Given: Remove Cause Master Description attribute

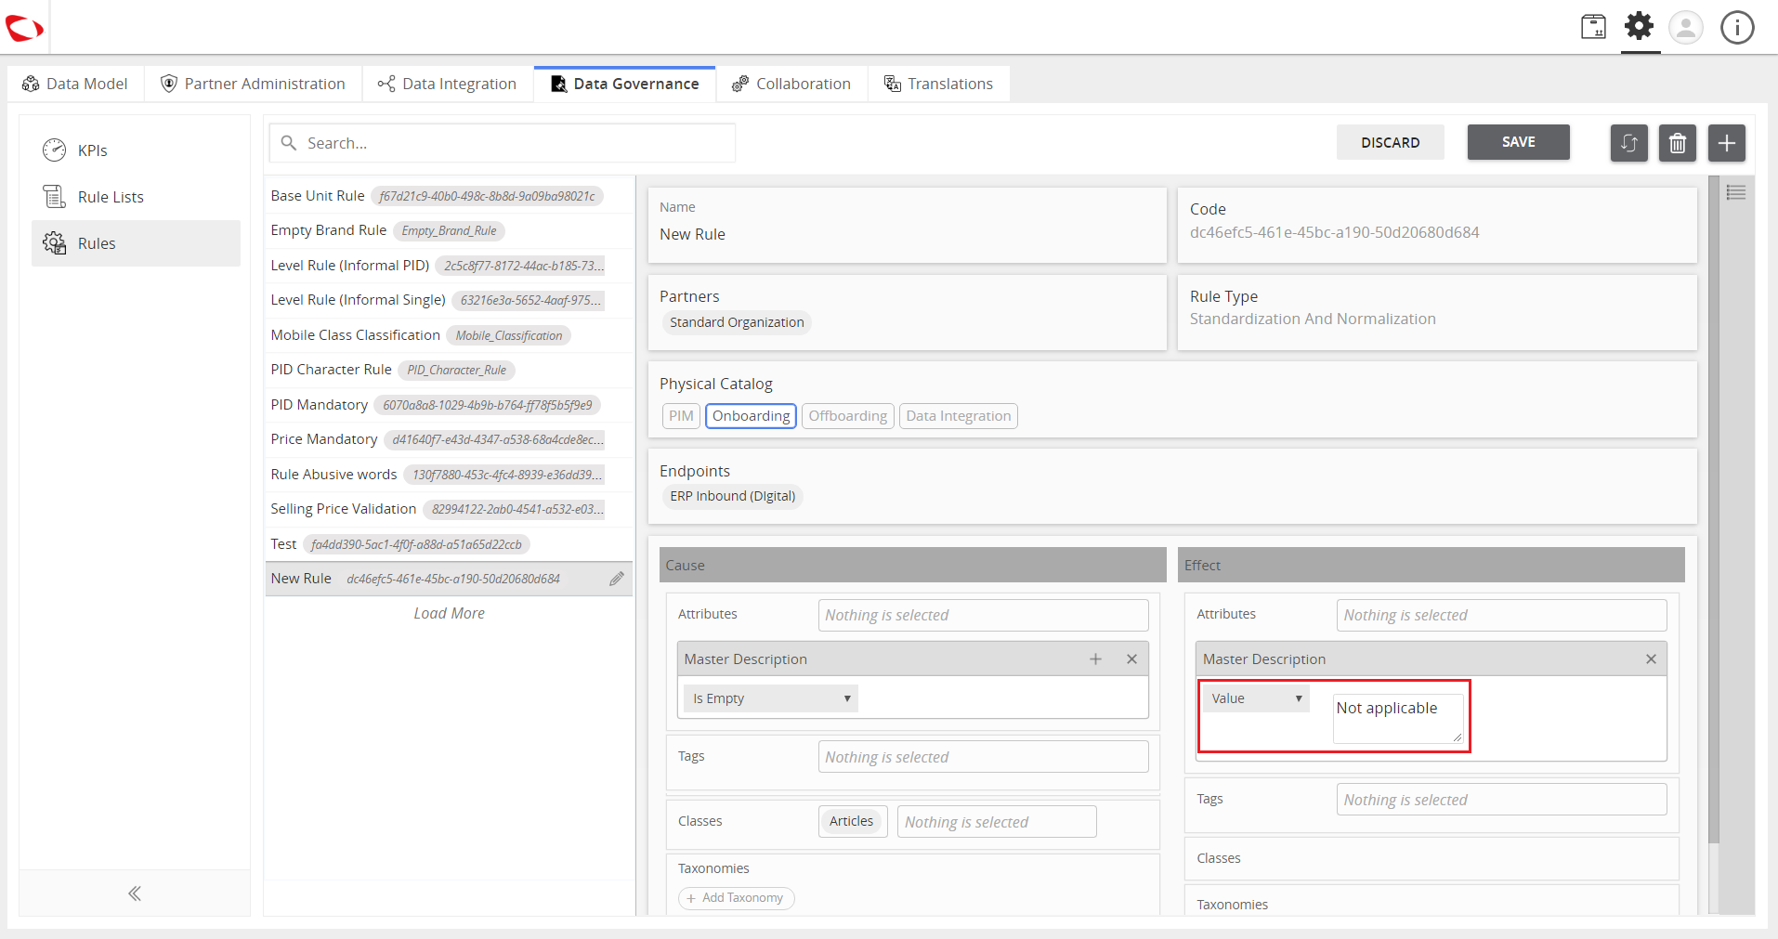Looking at the screenshot, I should tap(1131, 659).
